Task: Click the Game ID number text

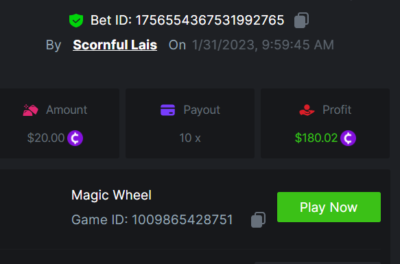Action: pos(182,219)
